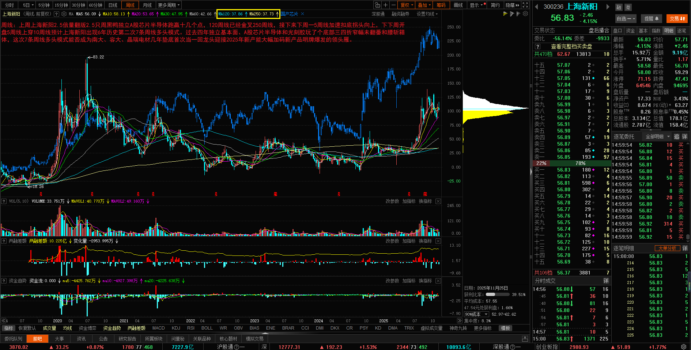Image resolution: width=691 pixels, height=350 pixels.
Task: Open the 自选 watchlist dropdown
Action: 626,19
